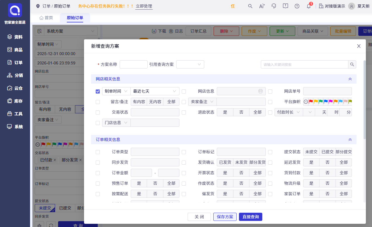372x227 pixels.
Task: Click the 保存方案 button
Action: click(x=225, y=217)
